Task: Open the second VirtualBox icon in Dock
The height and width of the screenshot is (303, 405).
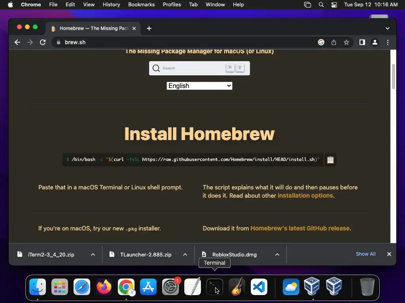Action: [334, 286]
